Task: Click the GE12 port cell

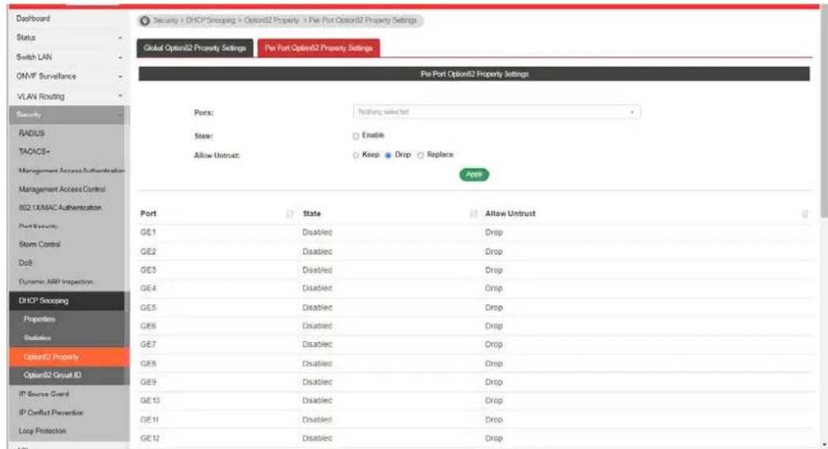Action: pyautogui.click(x=150, y=438)
